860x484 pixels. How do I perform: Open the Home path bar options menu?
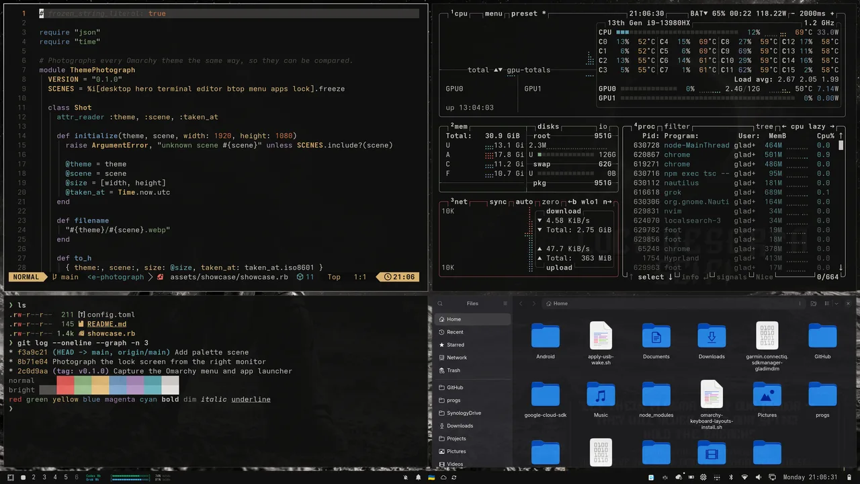tap(800, 303)
